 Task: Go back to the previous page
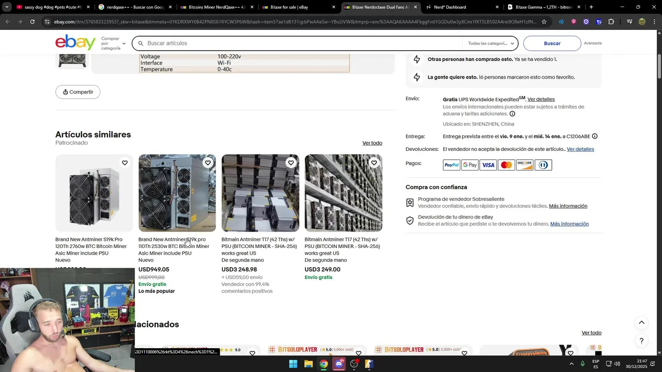click(x=7, y=22)
